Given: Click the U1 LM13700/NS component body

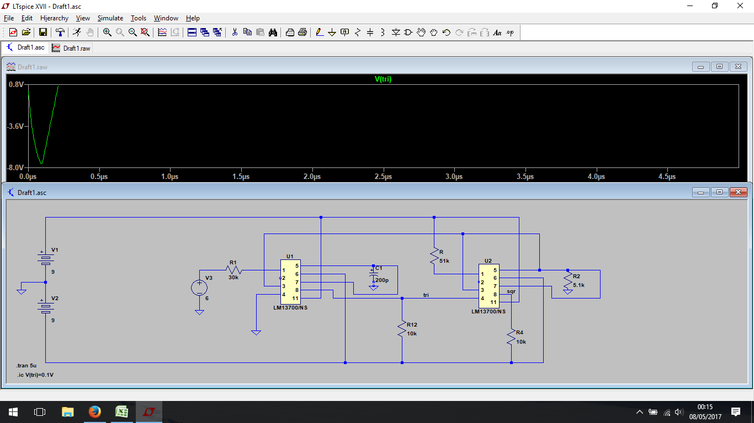Looking at the screenshot, I should point(290,282).
